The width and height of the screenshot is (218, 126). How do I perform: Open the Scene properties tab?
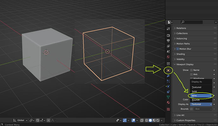(168, 51)
